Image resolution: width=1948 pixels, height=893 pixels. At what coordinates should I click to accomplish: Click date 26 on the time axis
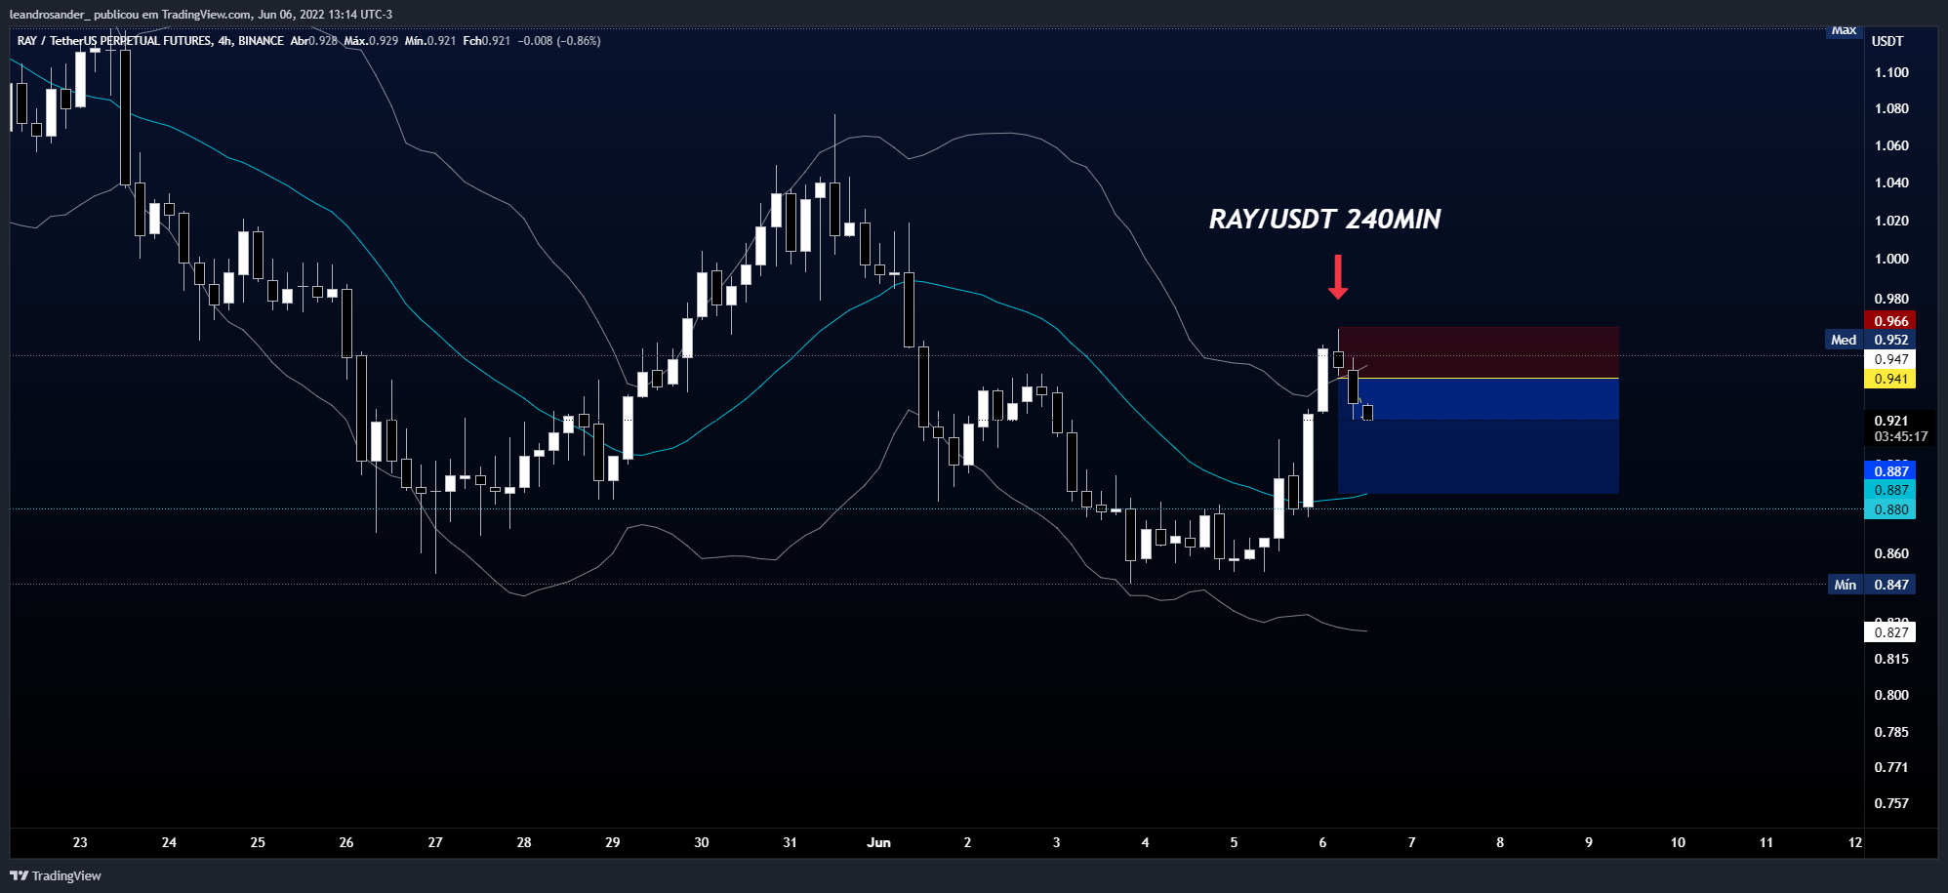(x=346, y=842)
